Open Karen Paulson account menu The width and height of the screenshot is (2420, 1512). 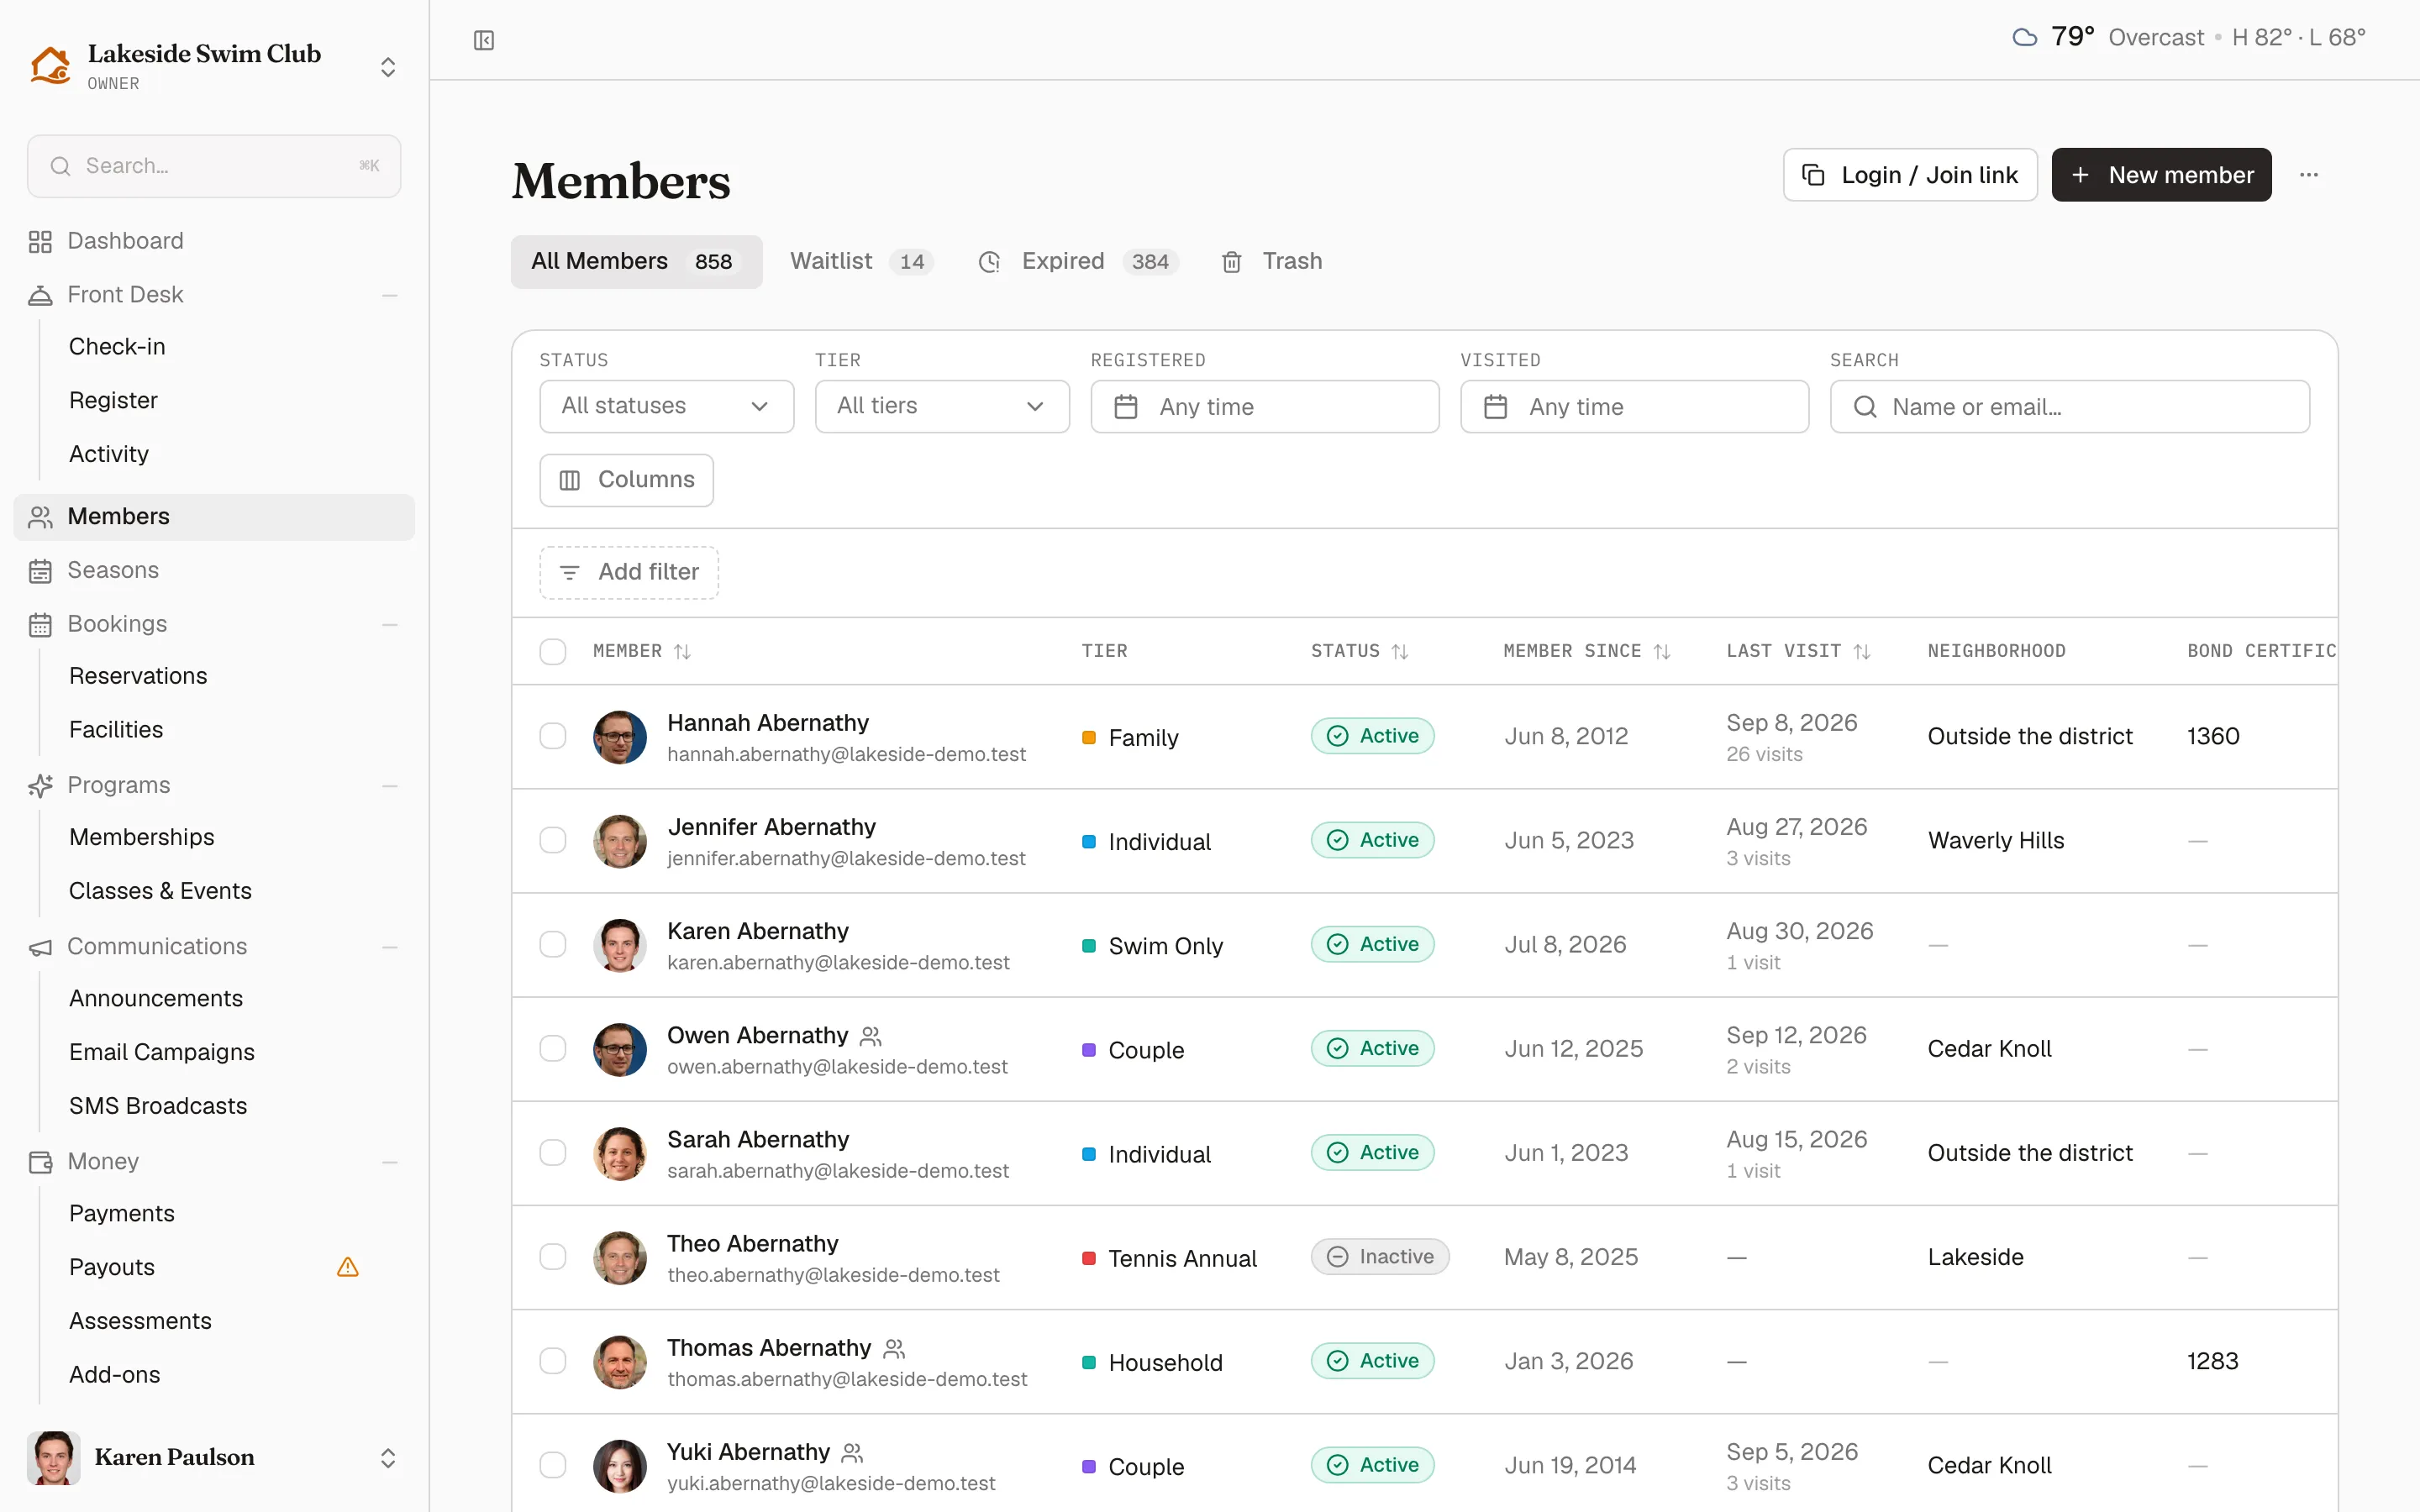(214, 1457)
